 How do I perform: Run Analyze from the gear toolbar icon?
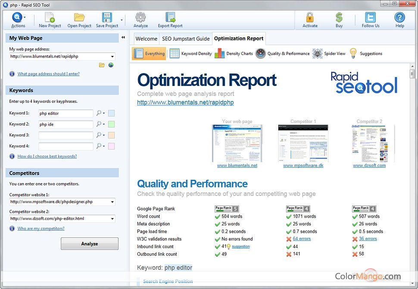click(140, 18)
